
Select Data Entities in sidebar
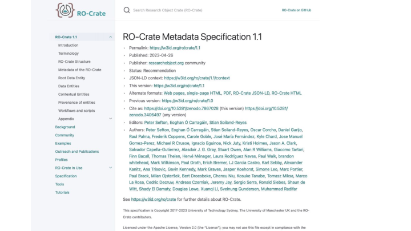tap(68, 86)
